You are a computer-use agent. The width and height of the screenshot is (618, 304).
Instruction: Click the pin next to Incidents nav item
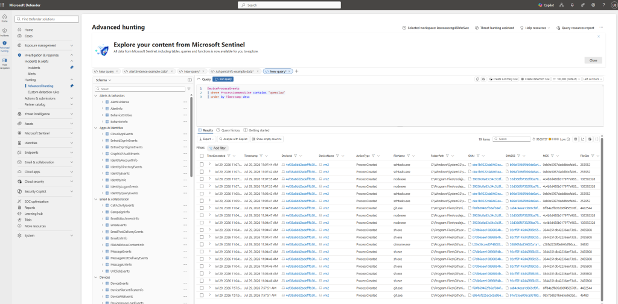(x=71, y=68)
